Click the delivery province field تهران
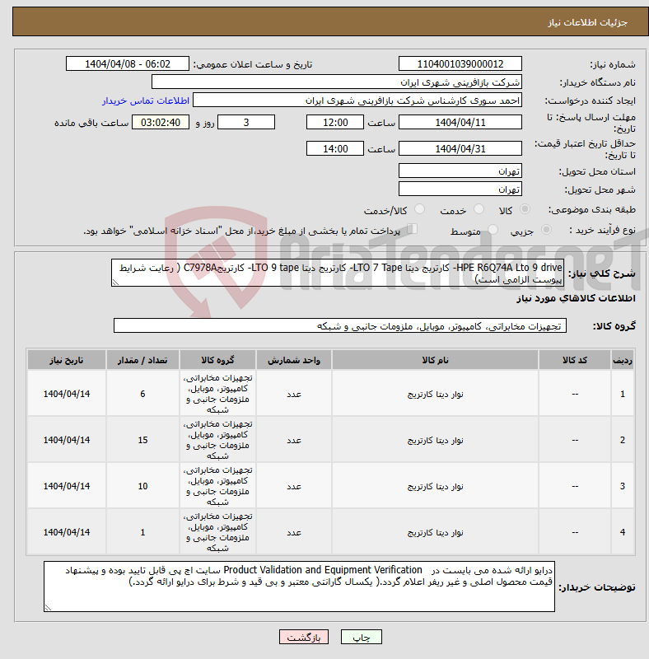Image resolution: width=649 pixels, height=659 pixels. pos(460,171)
